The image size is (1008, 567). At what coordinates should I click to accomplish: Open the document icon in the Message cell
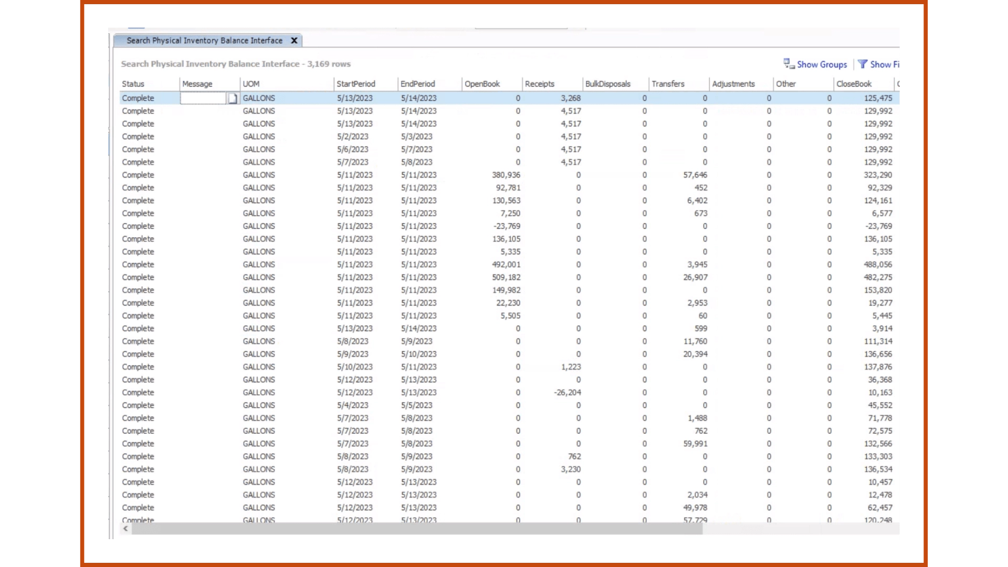pyautogui.click(x=233, y=98)
